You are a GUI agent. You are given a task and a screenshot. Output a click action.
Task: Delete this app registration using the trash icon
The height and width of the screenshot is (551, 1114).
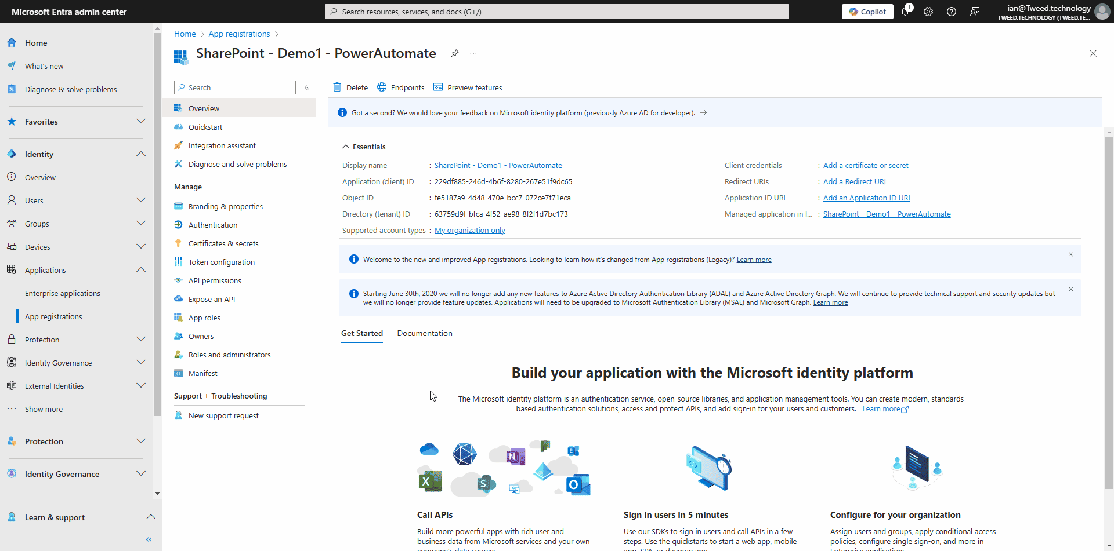pos(350,87)
